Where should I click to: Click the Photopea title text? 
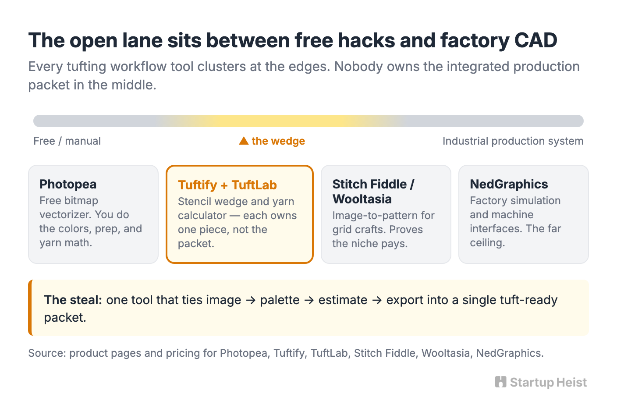(68, 184)
